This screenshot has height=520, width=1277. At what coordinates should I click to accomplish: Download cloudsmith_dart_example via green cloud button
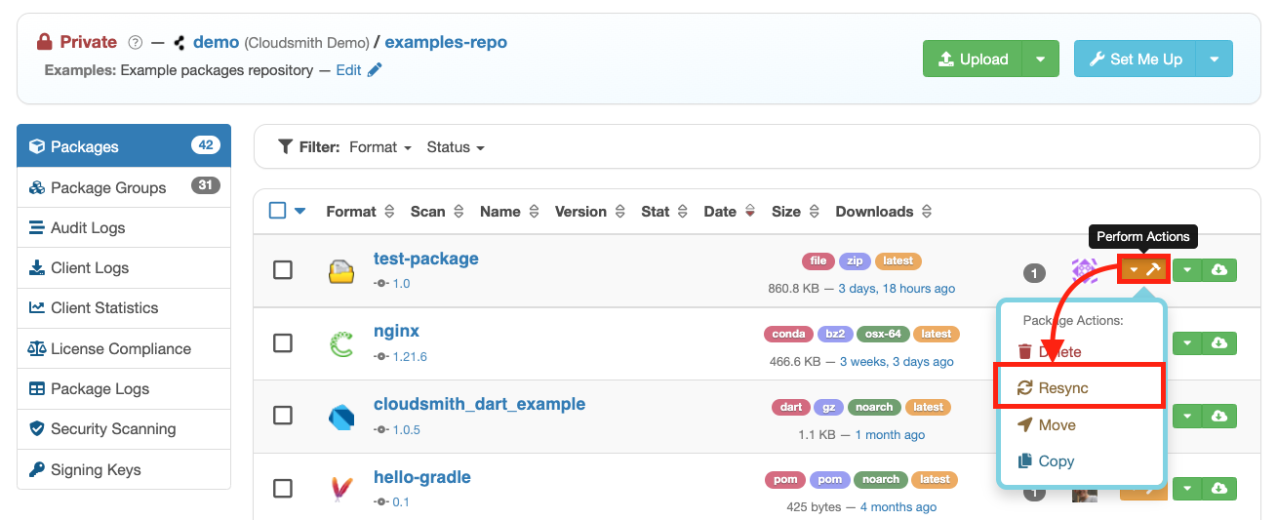tap(1218, 416)
